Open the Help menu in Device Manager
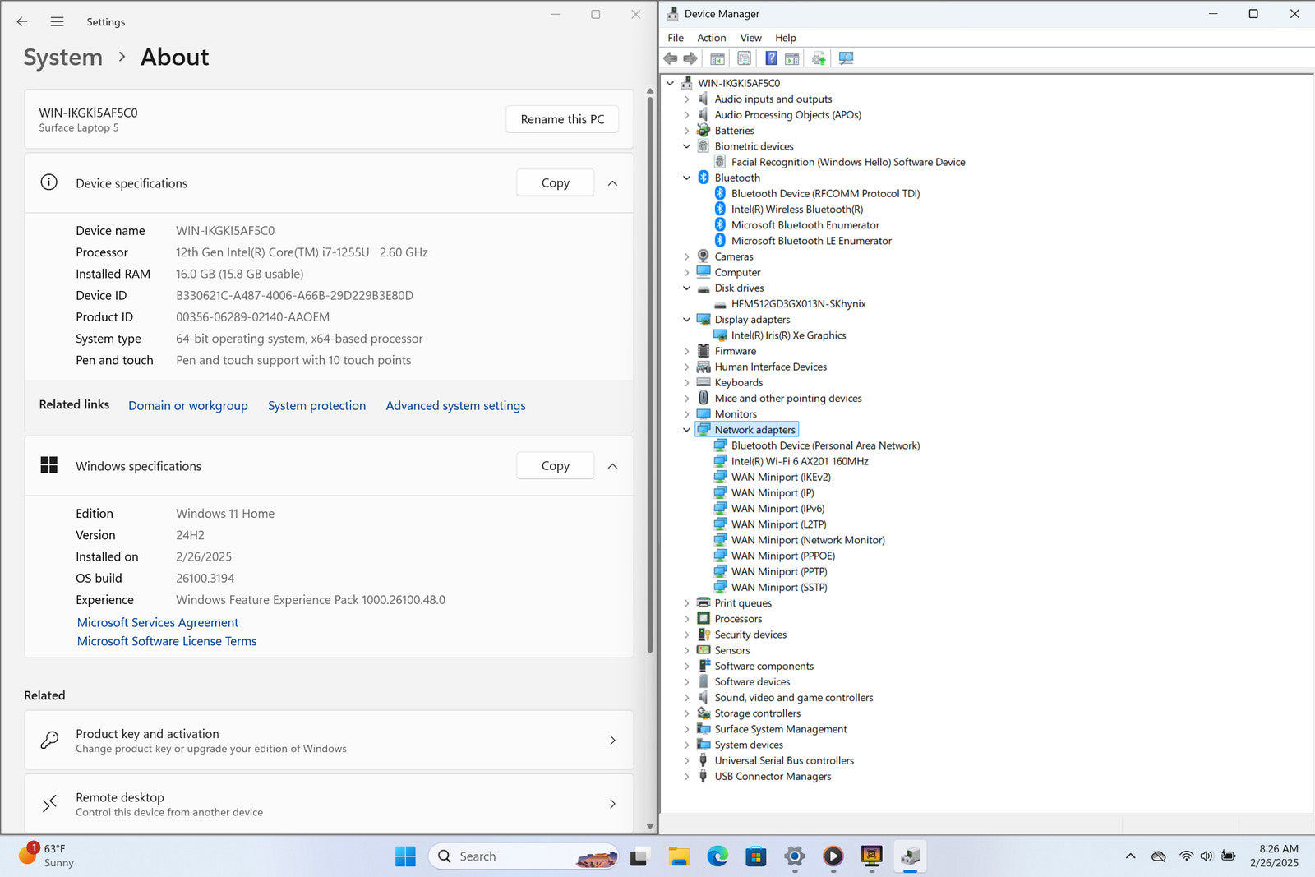This screenshot has width=1315, height=877. click(x=786, y=38)
